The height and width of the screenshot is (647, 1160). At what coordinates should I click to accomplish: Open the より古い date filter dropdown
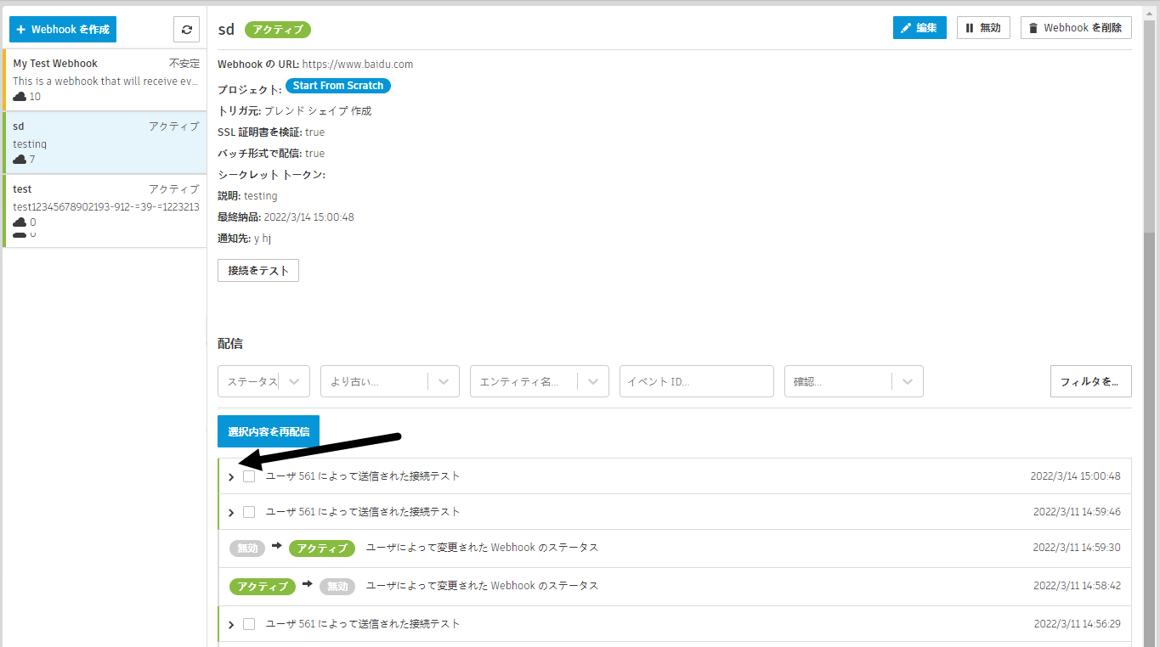(x=389, y=381)
